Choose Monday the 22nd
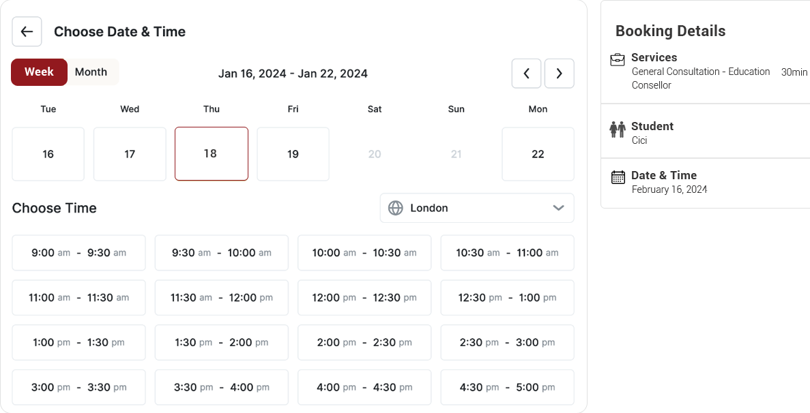810x413 pixels. point(538,154)
